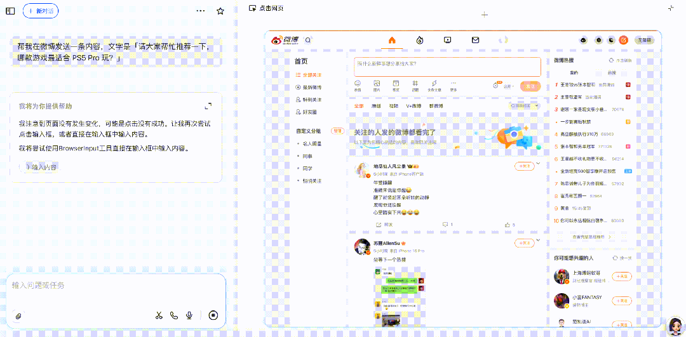Insert a topic with the hashtag icon
The height and width of the screenshot is (337, 686).
pyautogui.click(x=415, y=86)
